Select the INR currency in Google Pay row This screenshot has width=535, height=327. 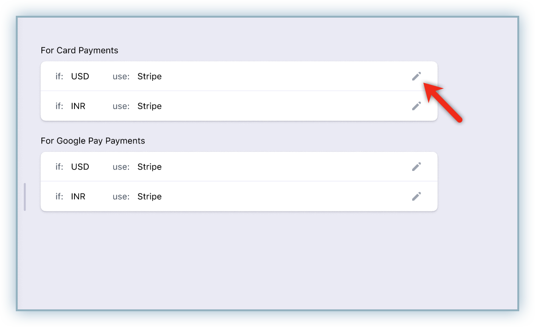(x=78, y=196)
